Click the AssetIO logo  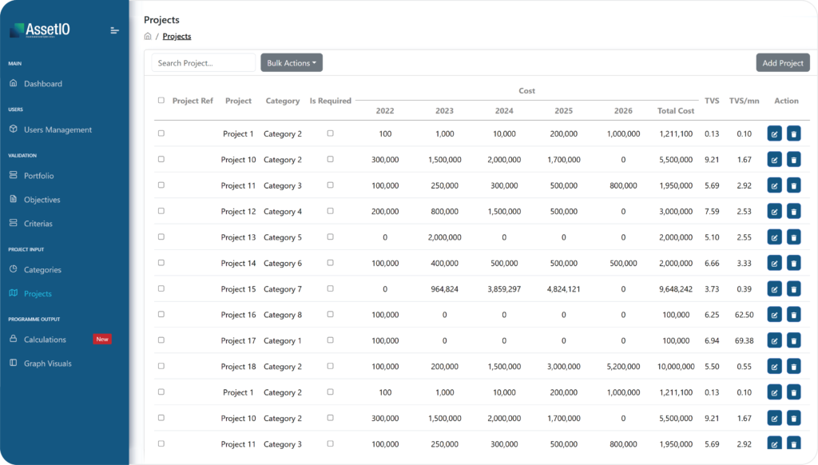click(40, 30)
